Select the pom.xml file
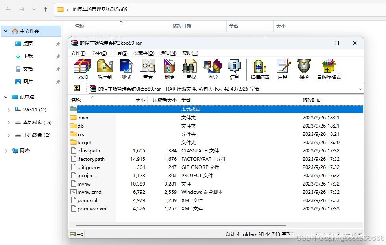Viewport: 386px width, 245px height. coord(216,200)
